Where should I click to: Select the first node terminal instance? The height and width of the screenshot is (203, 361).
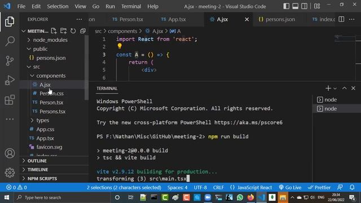(x=337, y=100)
